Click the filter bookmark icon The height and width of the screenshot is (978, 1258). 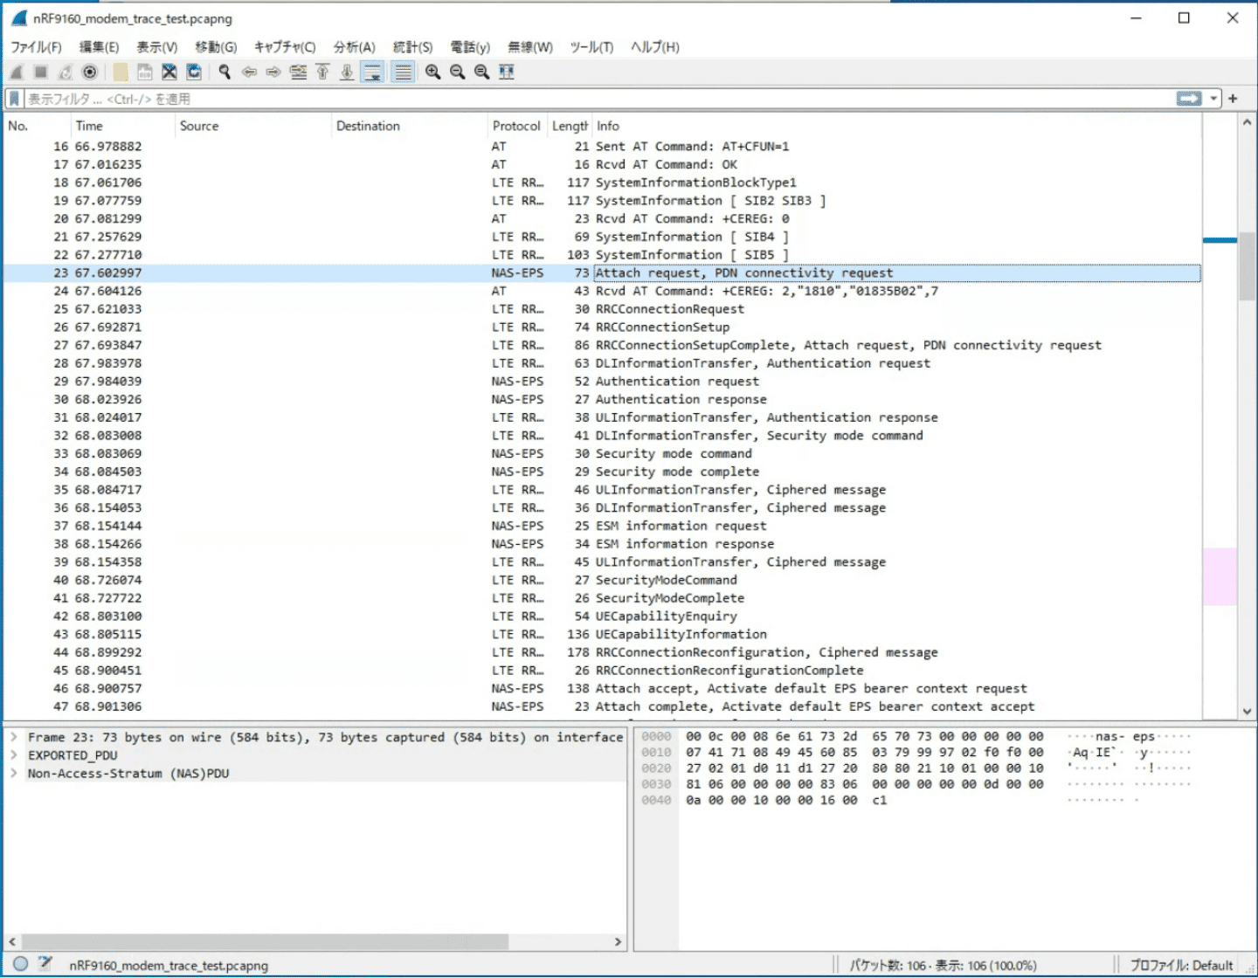14,99
